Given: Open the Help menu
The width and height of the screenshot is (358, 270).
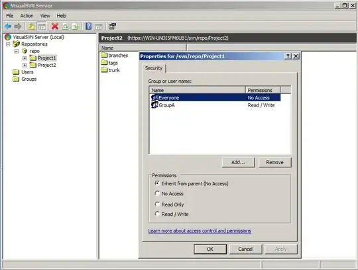Looking at the screenshot, I should (62, 16).
